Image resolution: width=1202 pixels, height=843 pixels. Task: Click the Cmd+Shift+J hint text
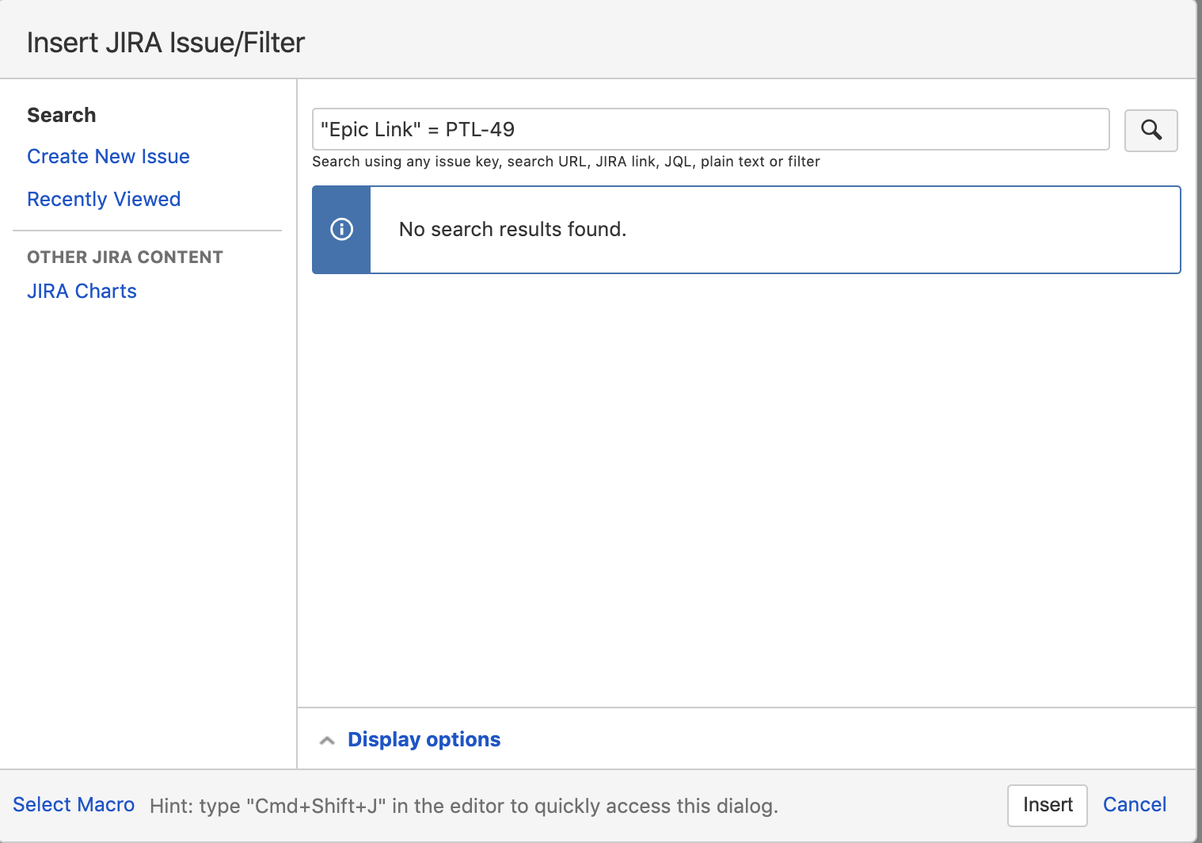tap(464, 806)
